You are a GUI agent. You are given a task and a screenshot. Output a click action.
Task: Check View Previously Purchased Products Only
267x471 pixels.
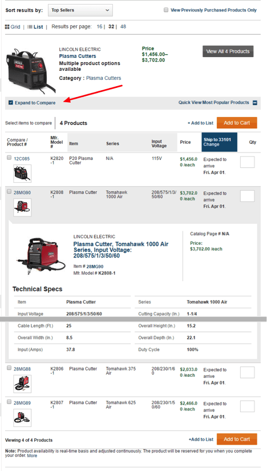pyautogui.click(x=166, y=10)
